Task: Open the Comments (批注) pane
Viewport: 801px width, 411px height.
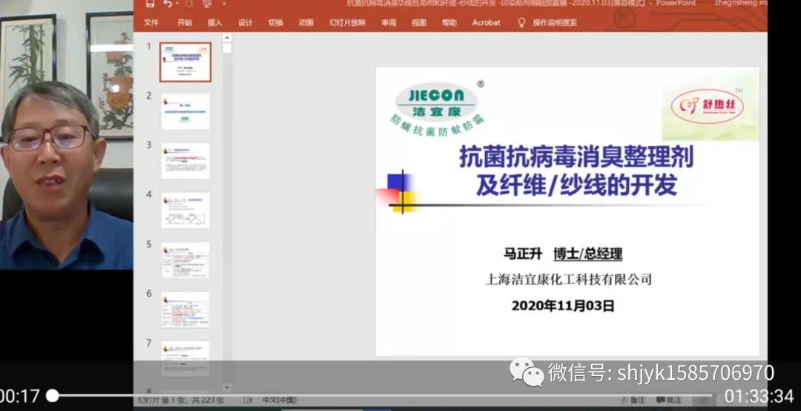Action: [669, 400]
